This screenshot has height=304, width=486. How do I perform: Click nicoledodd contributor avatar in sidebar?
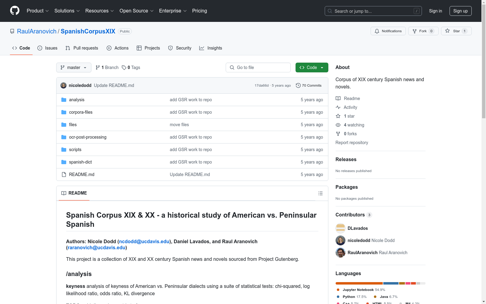coord(341,240)
